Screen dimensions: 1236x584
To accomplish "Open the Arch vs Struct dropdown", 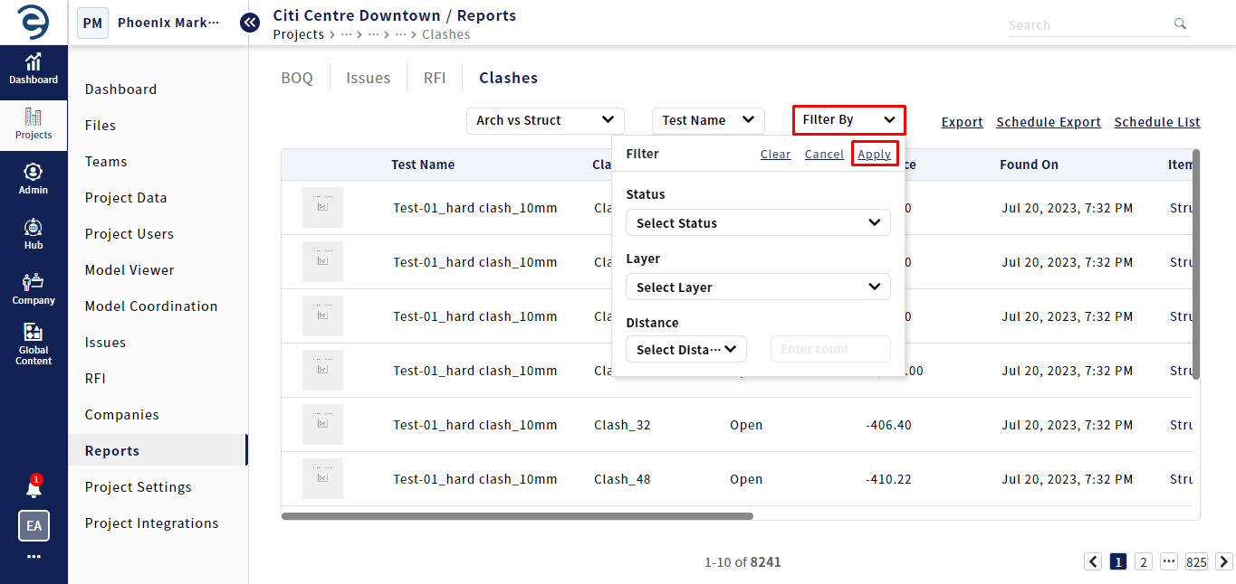I will pos(545,120).
